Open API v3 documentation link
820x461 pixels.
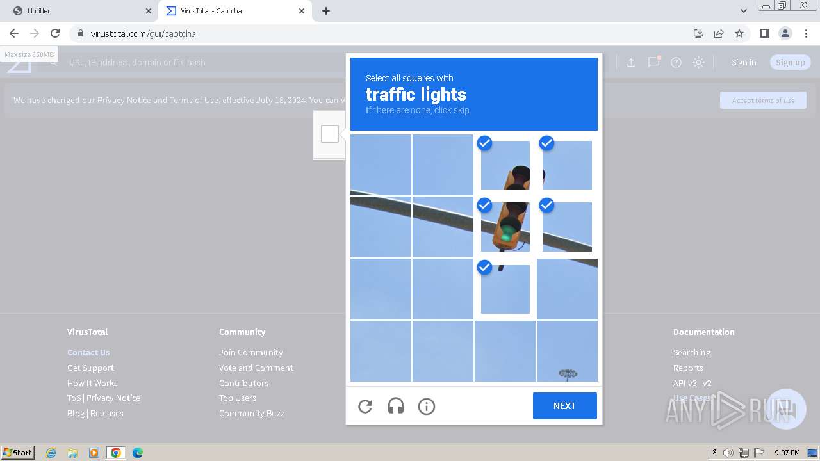pos(685,383)
